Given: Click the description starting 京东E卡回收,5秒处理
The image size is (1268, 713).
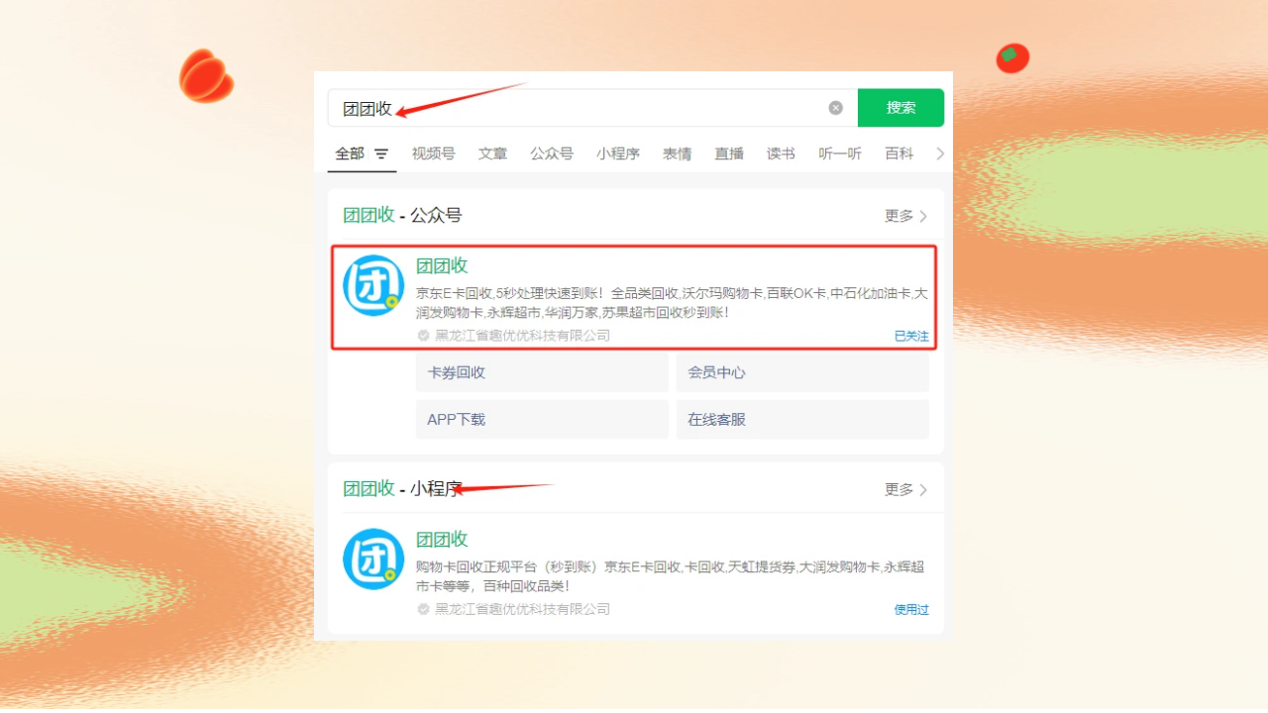Looking at the screenshot, I should pos(672,303).
